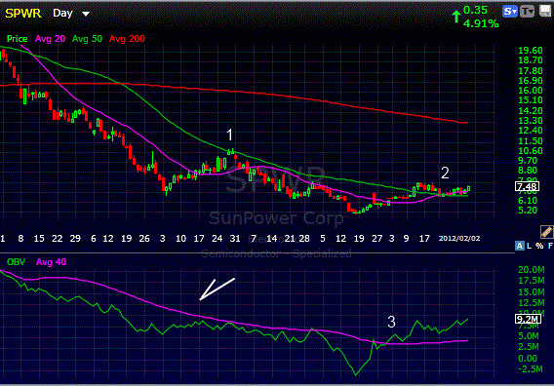Toggle the L log scale mode

point(529,246)
